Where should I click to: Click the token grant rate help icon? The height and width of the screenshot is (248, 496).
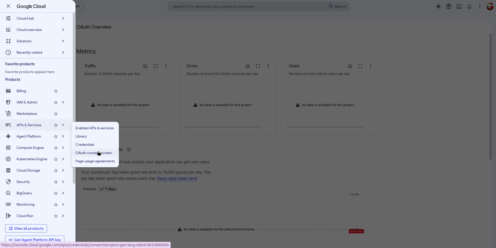coord(129,150)
